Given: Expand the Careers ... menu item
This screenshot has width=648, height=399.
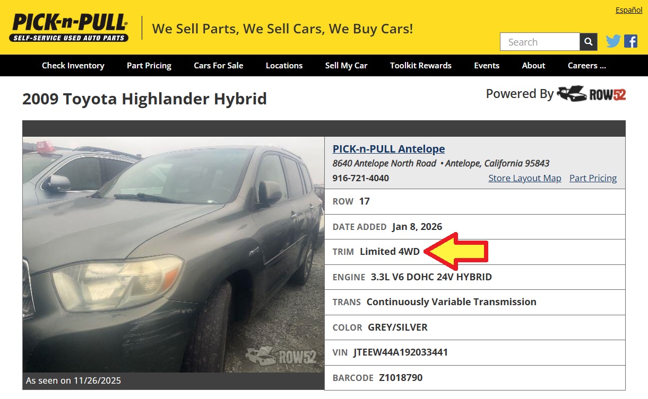Looking at the screenshot, I should coord(587,66).
